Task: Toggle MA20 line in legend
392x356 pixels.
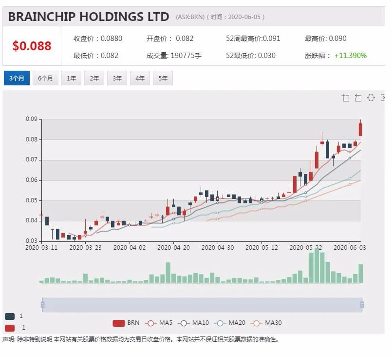Action: [x=230, y=323]
